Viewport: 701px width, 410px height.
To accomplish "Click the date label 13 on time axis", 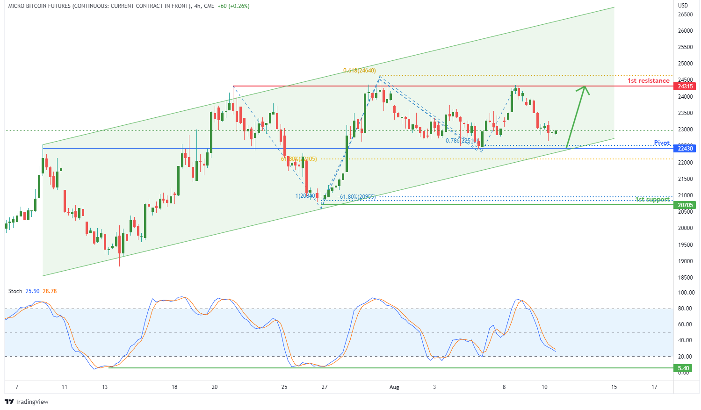I will [x=105, y=387].
